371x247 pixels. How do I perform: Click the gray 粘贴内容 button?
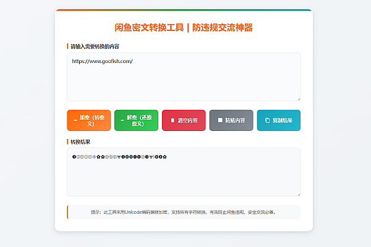[231, 120]
